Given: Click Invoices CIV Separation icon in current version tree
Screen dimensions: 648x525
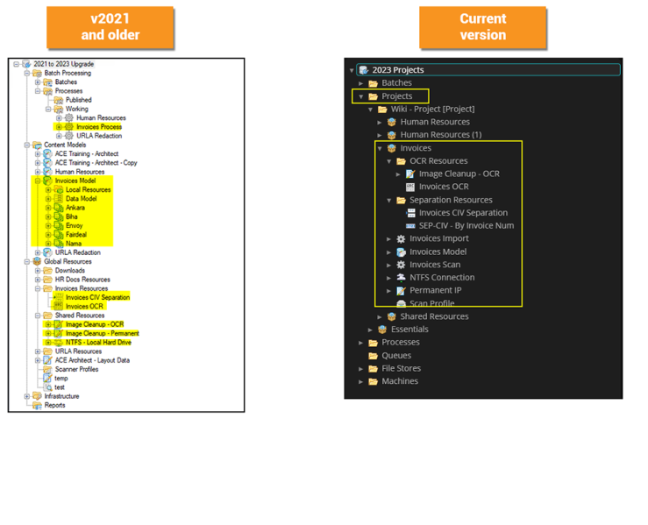Looking at the screenshot, I should (x=410, y=213).
